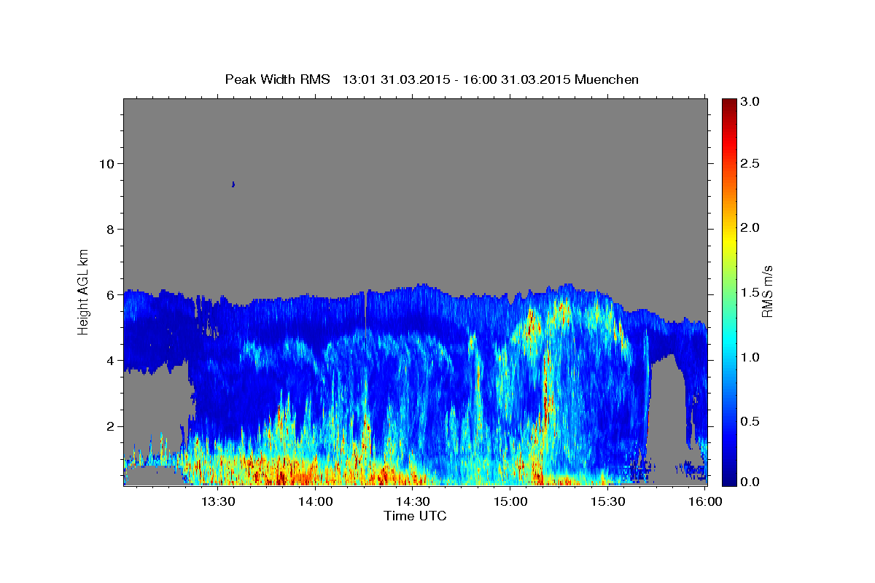Click the 'RMS m/s' colorbar label
The width and height of the screenshot is (875, 583).
pos(766,291)
